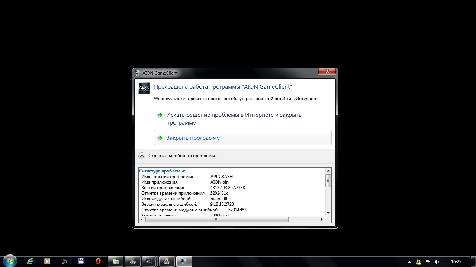Click the 'Имя приложения:' label
Screen dimensions: 476x267
[x=160, y=182]
